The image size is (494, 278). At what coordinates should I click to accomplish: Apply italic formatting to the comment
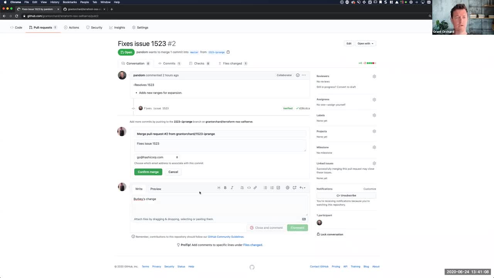coord(232,188)
